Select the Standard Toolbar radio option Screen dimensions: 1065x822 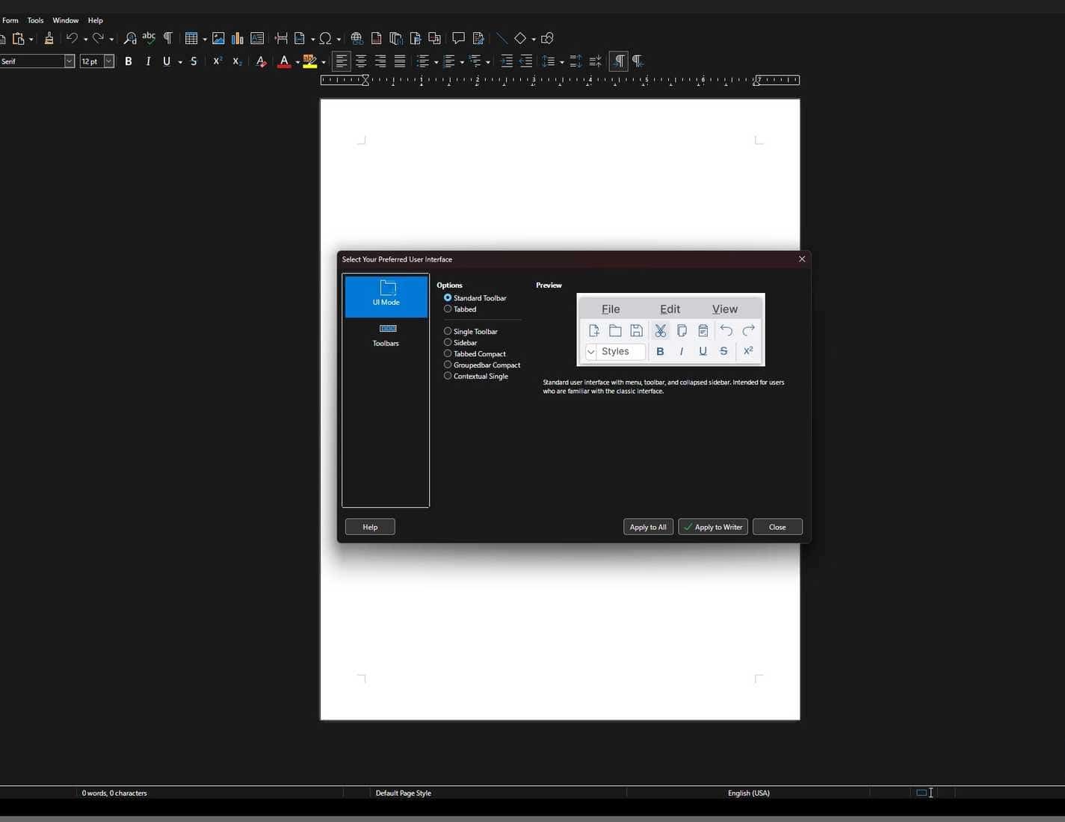(475, 297)
